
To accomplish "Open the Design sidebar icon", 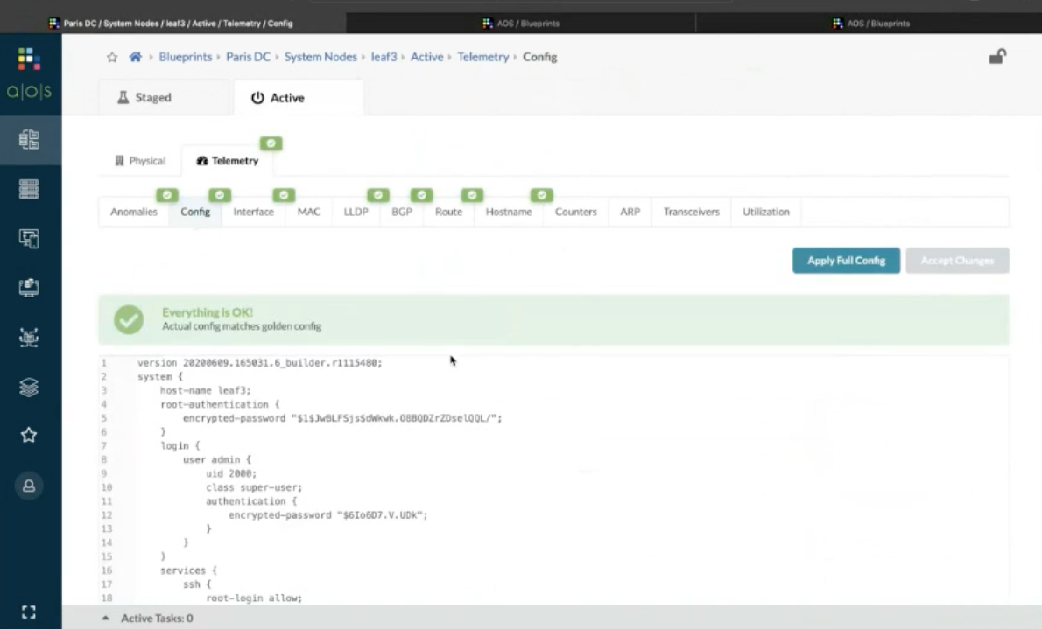I will pyautogui.click(x=29, y=239).
